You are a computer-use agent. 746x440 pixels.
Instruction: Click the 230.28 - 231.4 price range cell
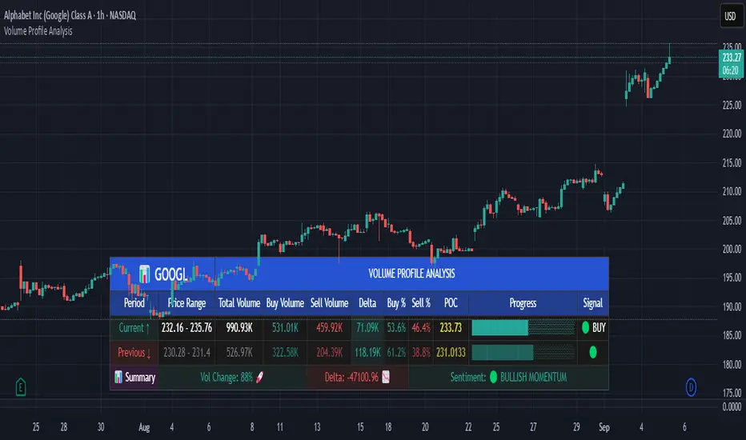(186, 353)
